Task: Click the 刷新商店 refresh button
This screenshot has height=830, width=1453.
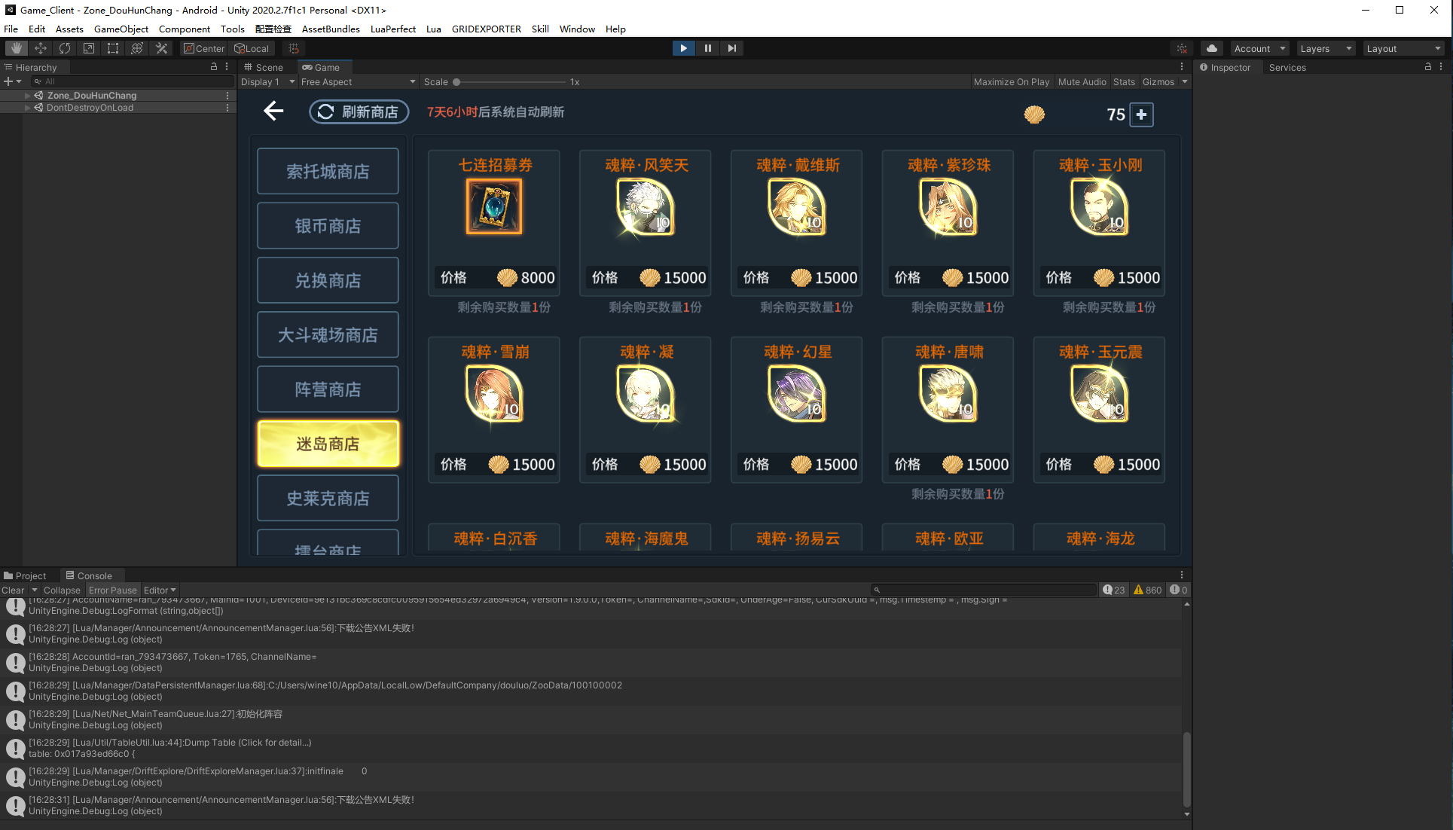Action: (359, 112)
